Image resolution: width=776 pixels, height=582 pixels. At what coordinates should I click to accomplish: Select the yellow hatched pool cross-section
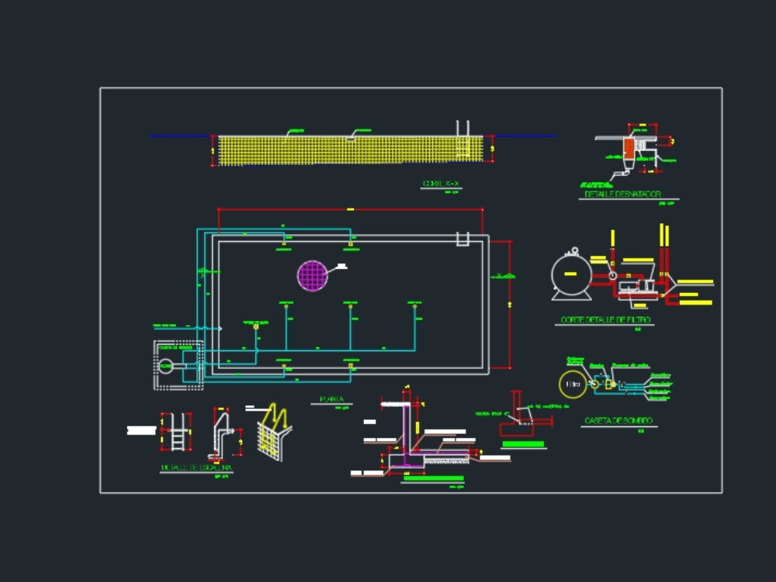coord(349,150)
